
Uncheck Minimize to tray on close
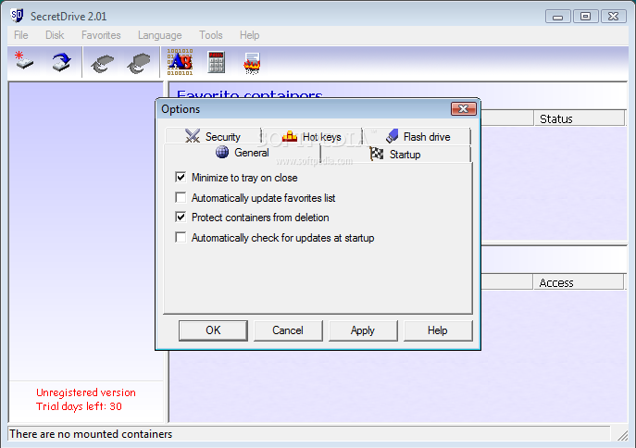(181, 177)
